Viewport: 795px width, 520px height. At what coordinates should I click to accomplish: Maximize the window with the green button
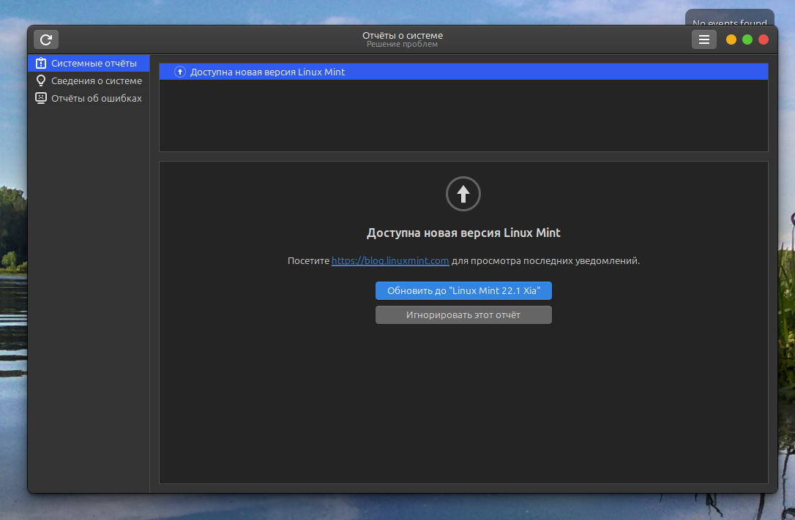tap(747, 39)
